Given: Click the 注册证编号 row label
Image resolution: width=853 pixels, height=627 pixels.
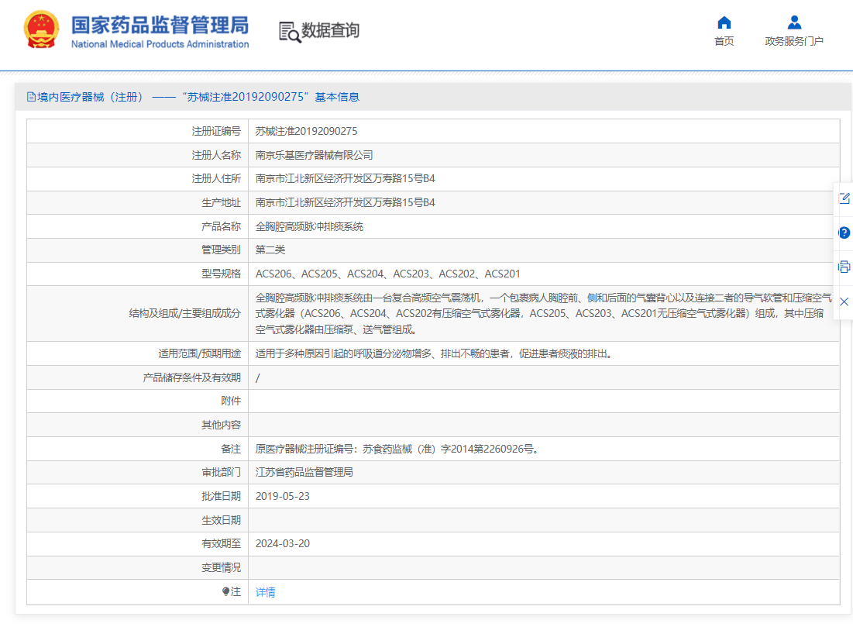Looking at the screenshot, I should coord(216,131).
